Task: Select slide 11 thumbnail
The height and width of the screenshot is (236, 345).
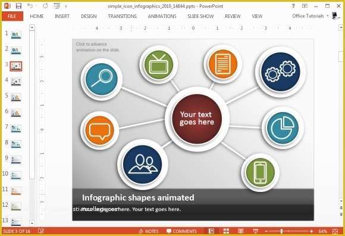Action: pos(16,191)
